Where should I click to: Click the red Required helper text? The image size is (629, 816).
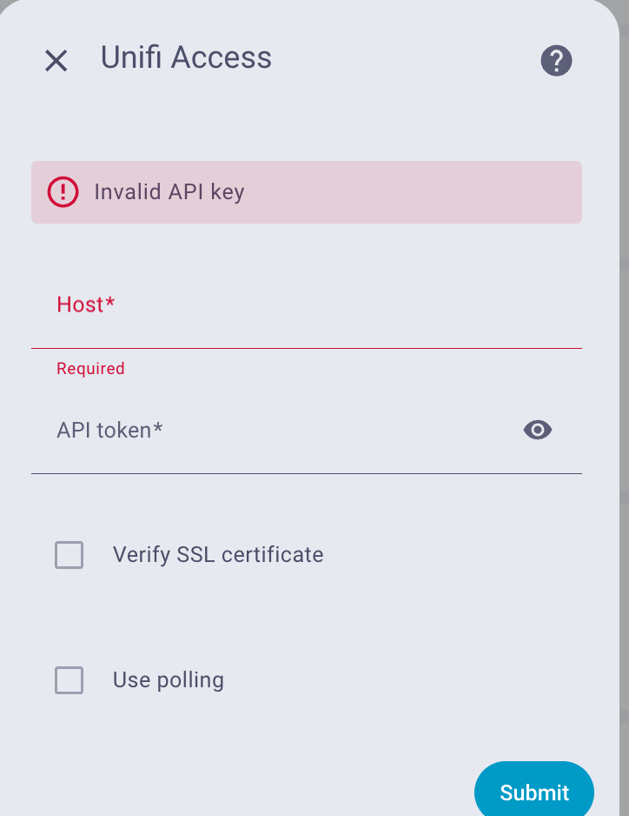tap(90, 369)
